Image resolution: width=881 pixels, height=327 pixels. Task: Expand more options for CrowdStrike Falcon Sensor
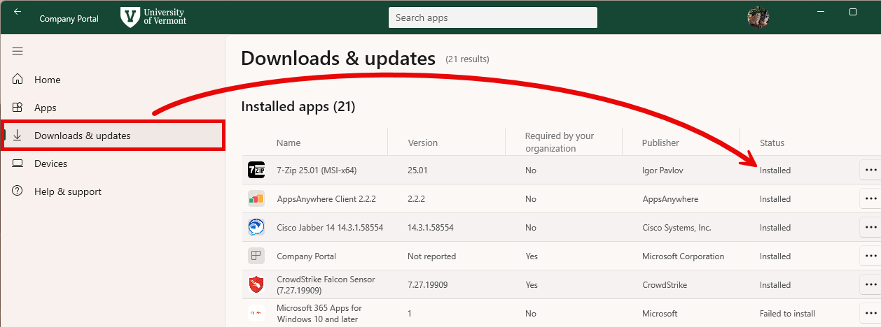click(870, 284)
